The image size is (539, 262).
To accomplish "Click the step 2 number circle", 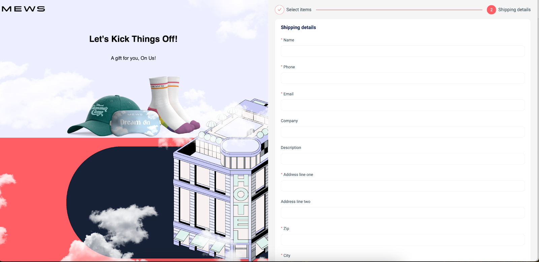I will point(491,10).
